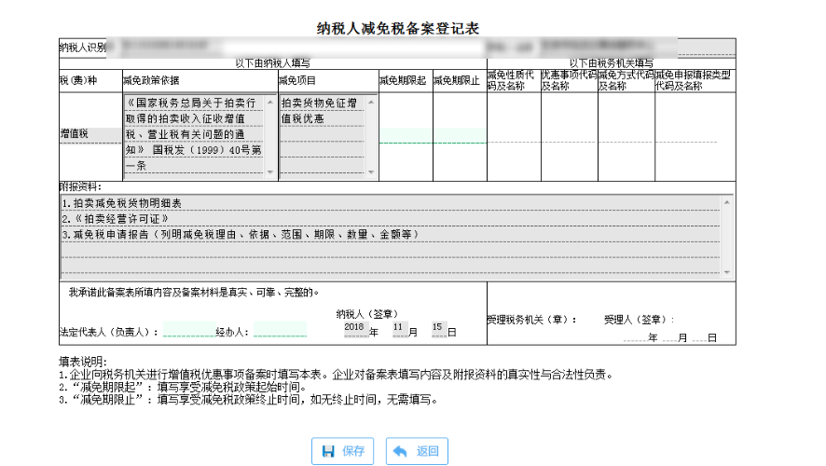Click the 减免政策依据 column header
826x466 pixels.
click(x=151, y=80)
